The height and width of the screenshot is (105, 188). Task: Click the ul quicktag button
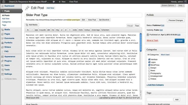click(62, 30)
